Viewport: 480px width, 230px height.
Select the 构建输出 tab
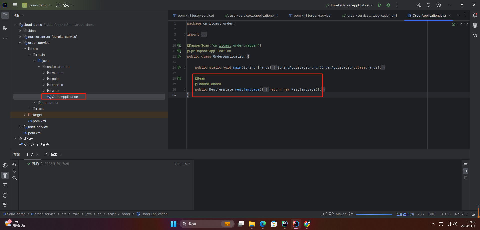(x=51, y=154)
